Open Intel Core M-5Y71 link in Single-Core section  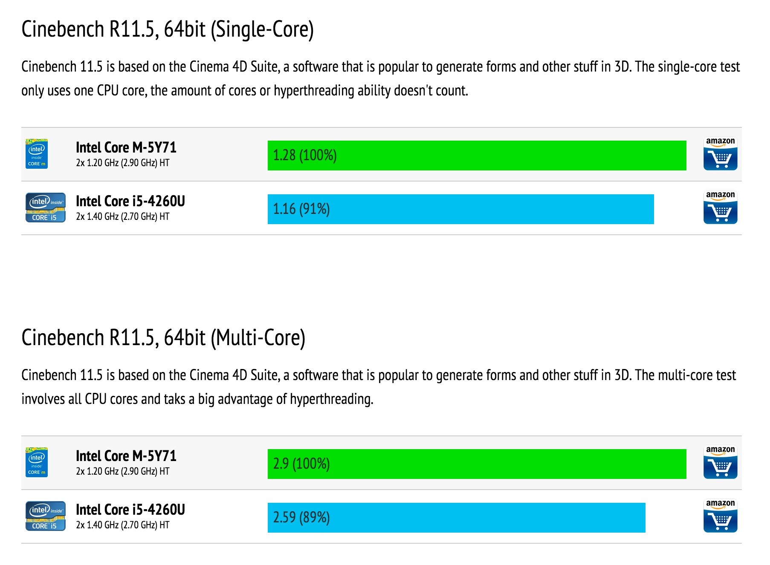[x=126, y=147]
